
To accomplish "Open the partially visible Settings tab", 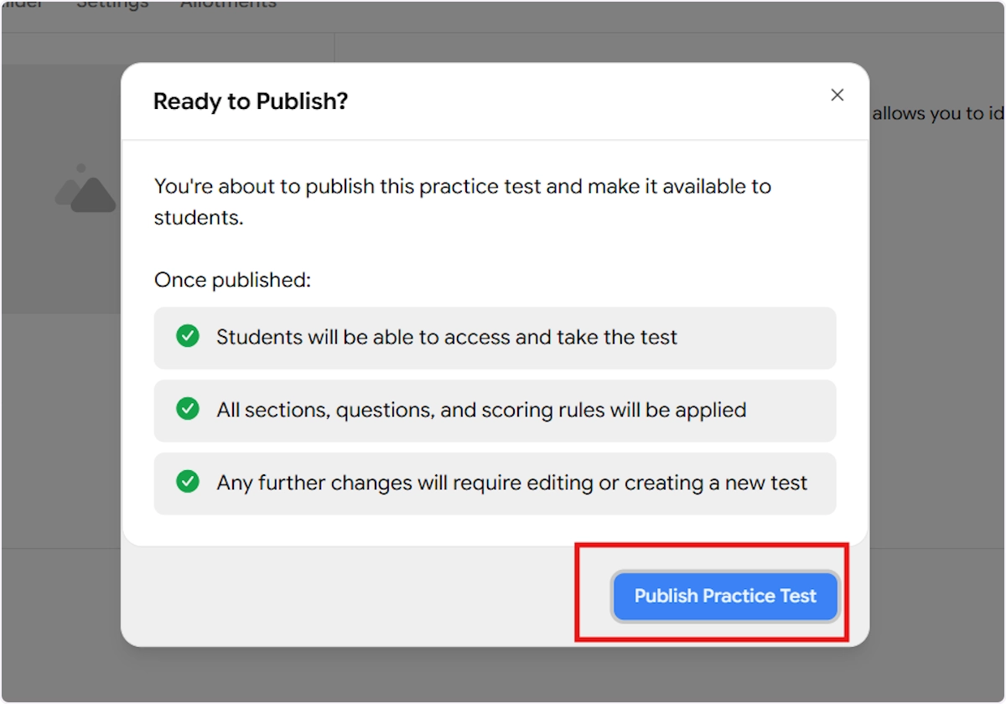I will [112, 4].
